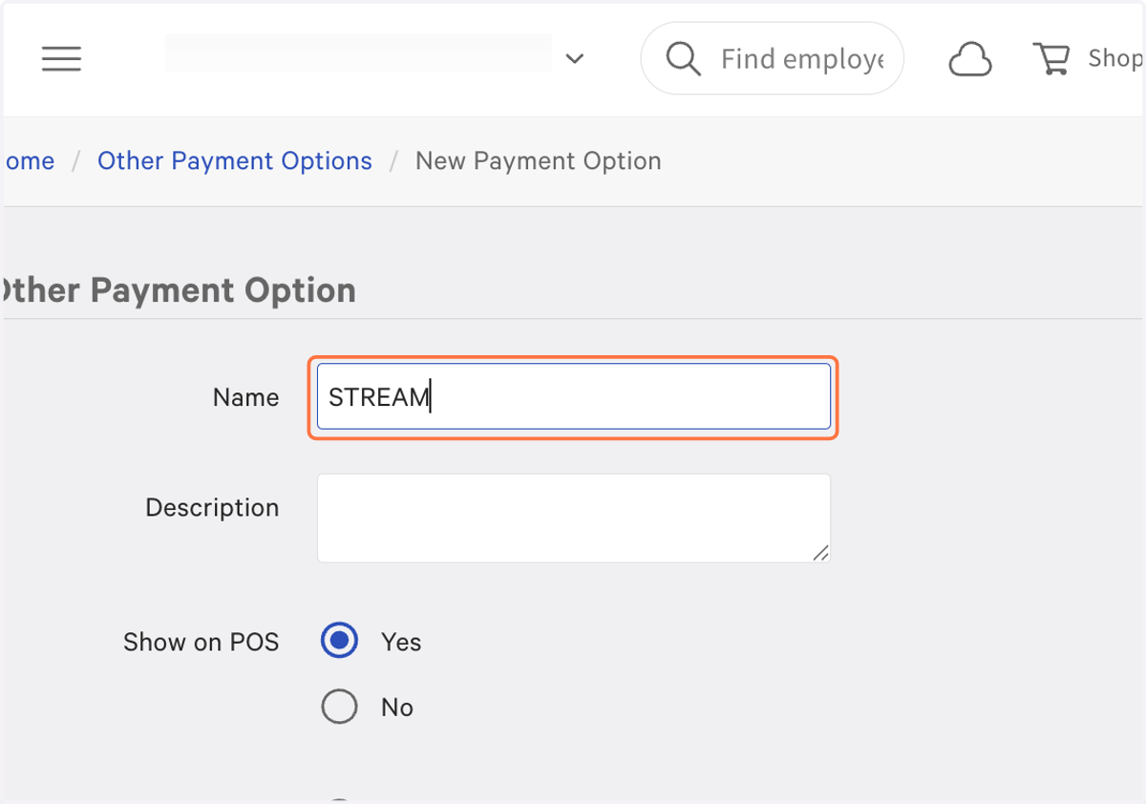Click the Show on POS label
This screenshot has height=804, width=1146.
coord(202,642)
